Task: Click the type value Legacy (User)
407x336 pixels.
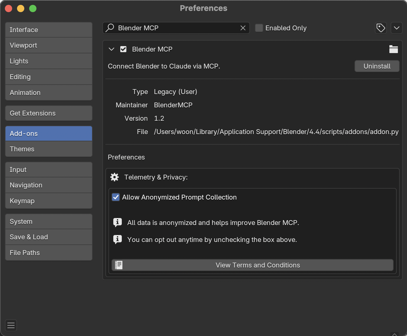Action: point(176,92)
